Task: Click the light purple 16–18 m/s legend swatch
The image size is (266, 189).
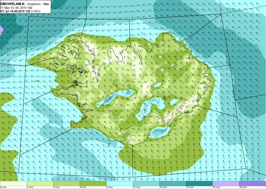Action: click(226, 183)
